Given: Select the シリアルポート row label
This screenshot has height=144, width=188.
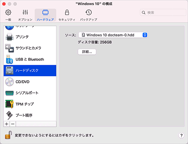Looking at the screenshot, I should 27,93.
